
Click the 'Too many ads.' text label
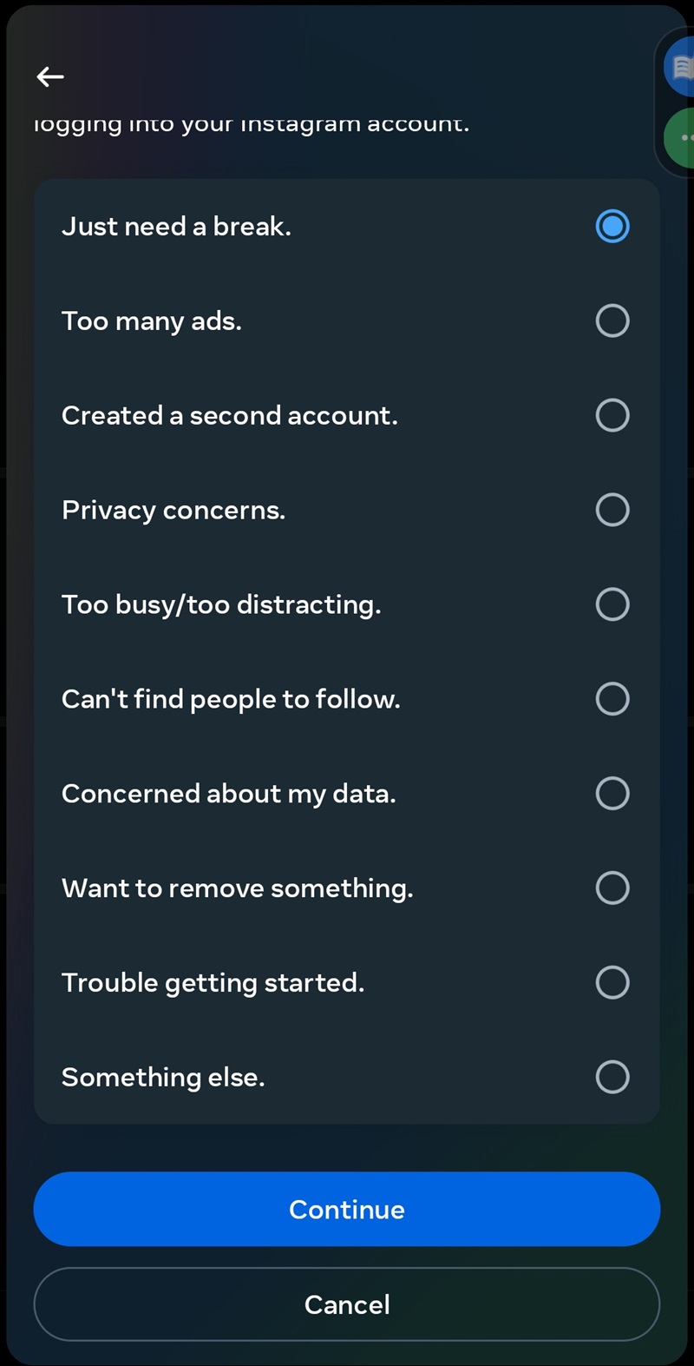152,321
